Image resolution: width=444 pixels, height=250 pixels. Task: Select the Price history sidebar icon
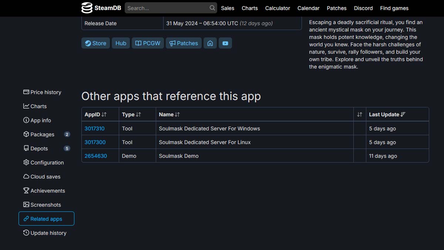click(x=26, y=92)
